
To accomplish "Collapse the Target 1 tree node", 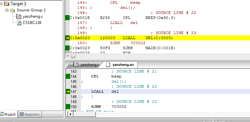I will pyautogui.click(x=1, y=3).
